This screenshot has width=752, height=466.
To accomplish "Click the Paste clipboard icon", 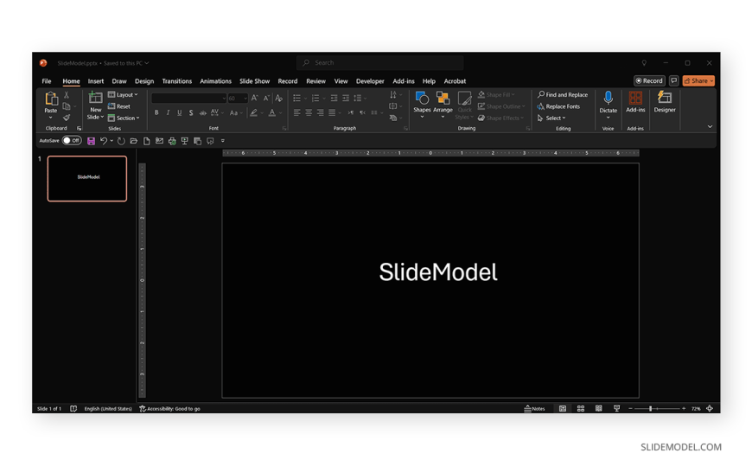I will pos(51,99).
